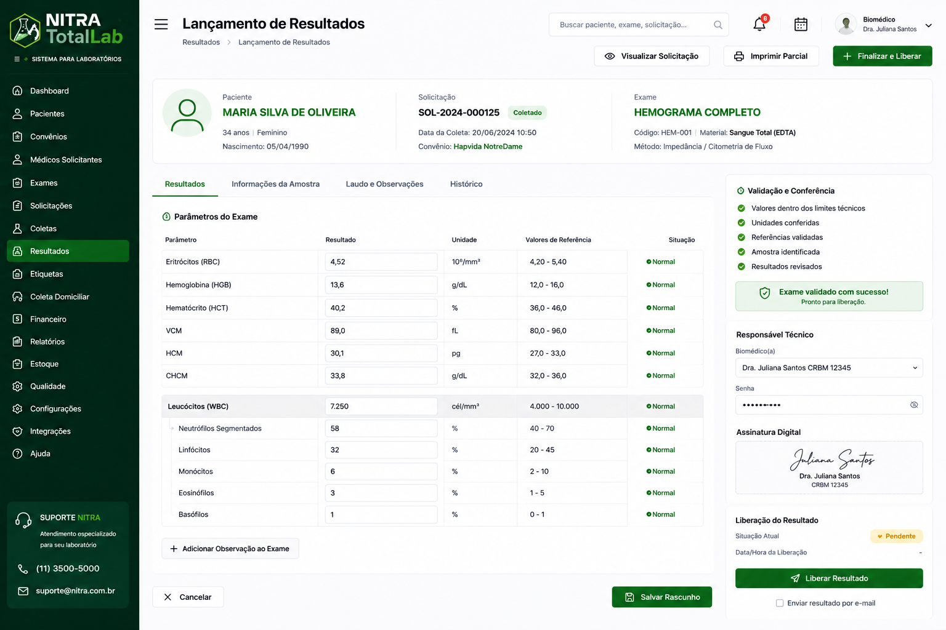946x630 pixels.
Task: Toggle 'Valores dentro dos limites técnicos' check
Action: tap(742, 208)
